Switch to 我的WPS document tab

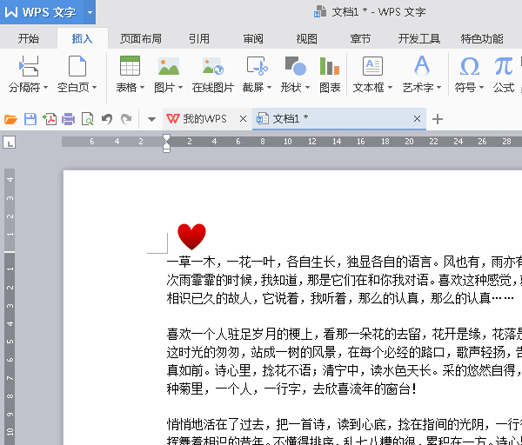click(x=204, y=119)
